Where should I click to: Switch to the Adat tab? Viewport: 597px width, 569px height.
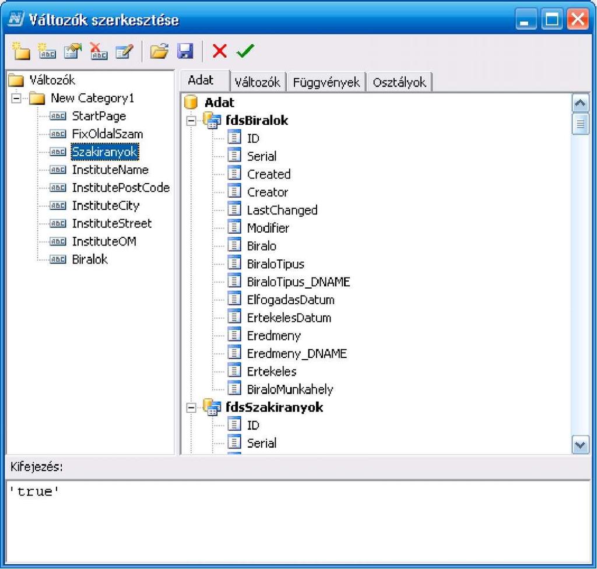[x=205, y=80]
